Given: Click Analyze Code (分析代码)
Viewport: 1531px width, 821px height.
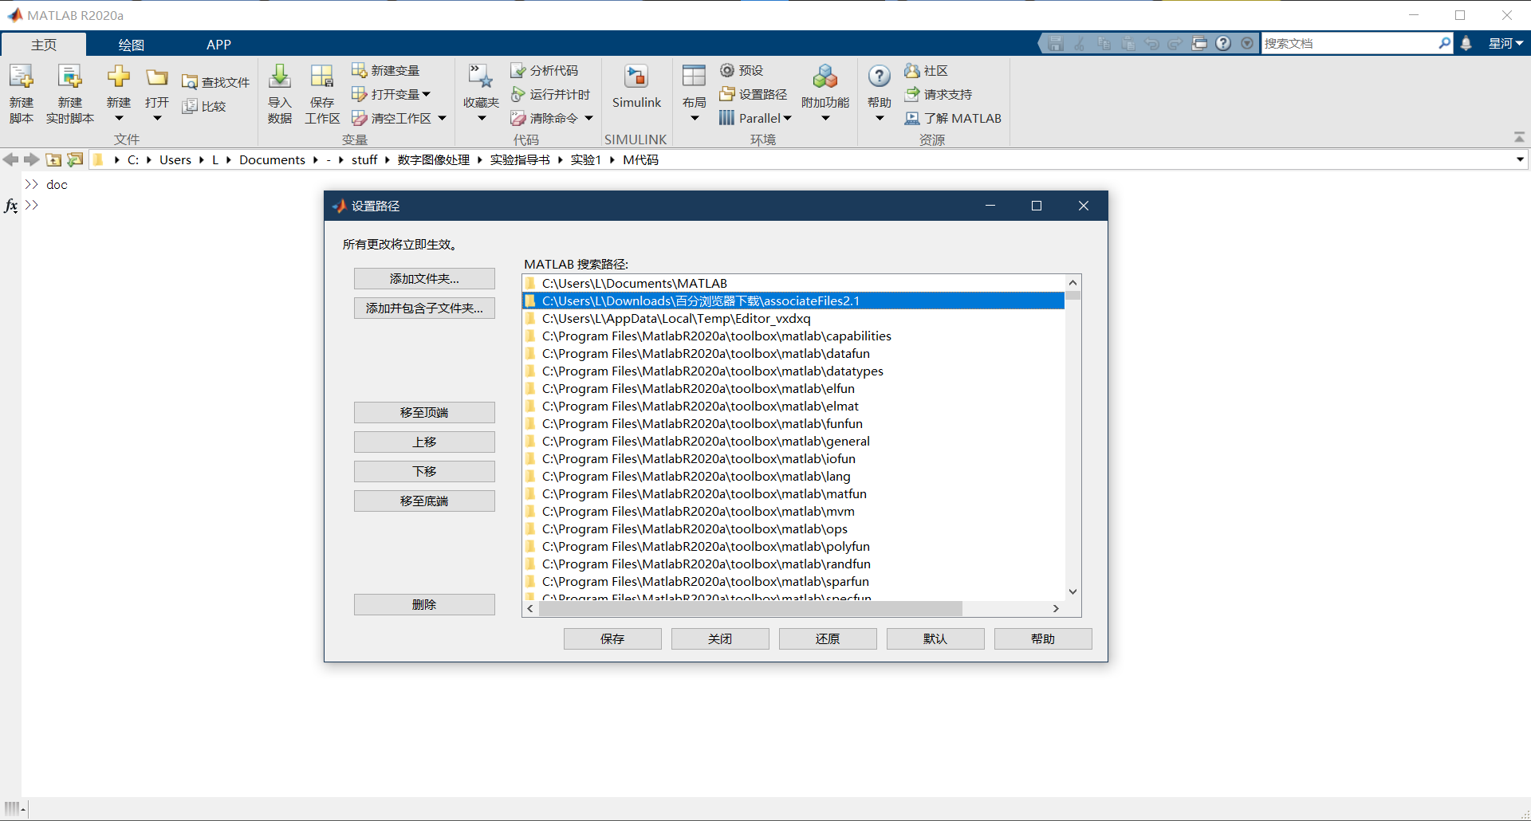Looking at the screenshot, I should click(x=545, y=71).
